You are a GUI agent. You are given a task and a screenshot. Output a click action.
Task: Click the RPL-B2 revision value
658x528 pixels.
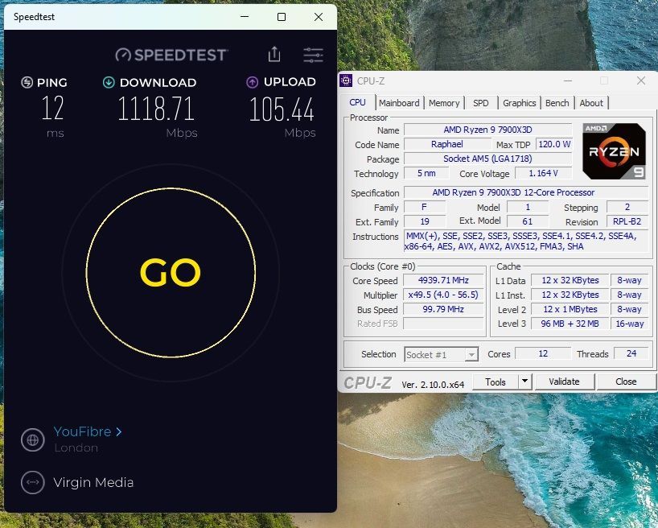[627, 221]
